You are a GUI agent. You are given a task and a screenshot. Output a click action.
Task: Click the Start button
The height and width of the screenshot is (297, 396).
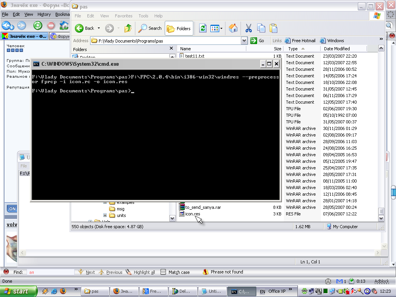[19, 291]
